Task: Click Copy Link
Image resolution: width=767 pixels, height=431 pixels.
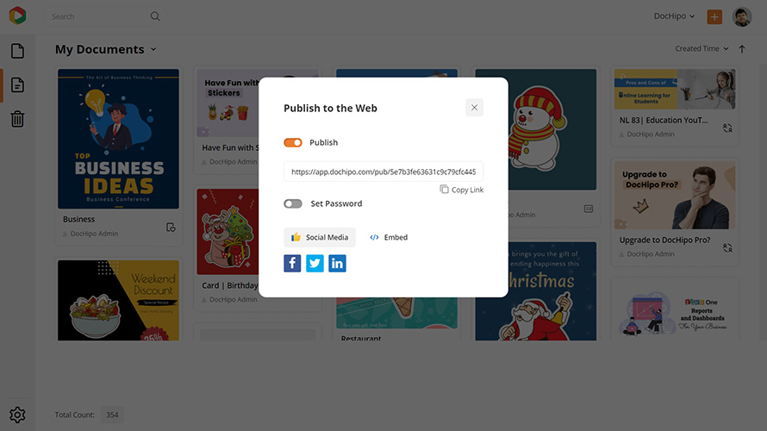Action: 461,190
